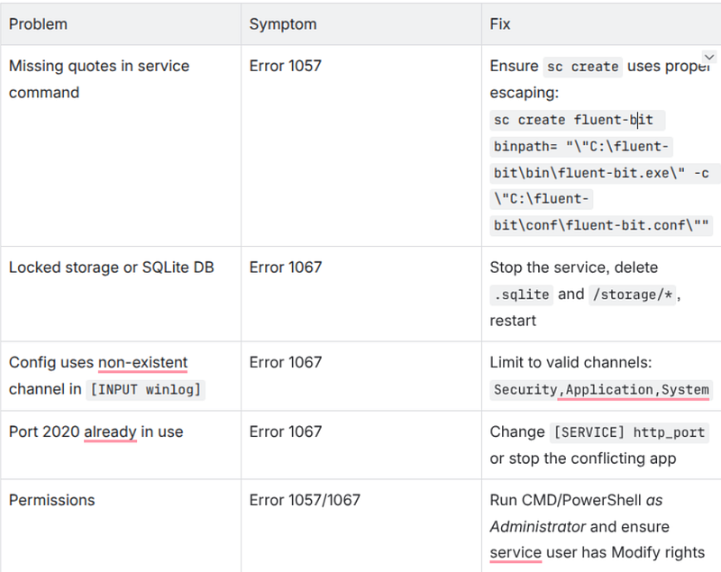Click the '[INPUT winlog]' code tag

(146, 390)
